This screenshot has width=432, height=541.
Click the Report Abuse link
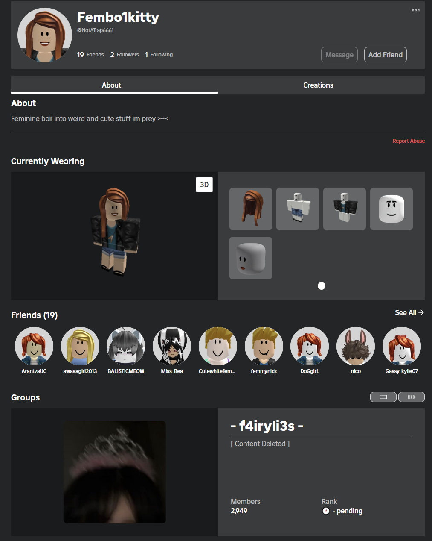[409, 141]
